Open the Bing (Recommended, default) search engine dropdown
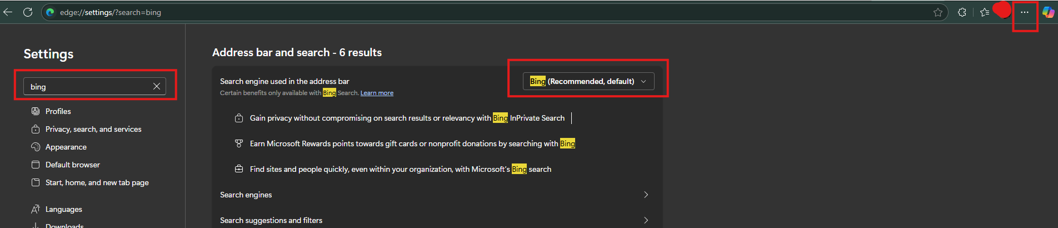1058x228 pixels. 588,81
